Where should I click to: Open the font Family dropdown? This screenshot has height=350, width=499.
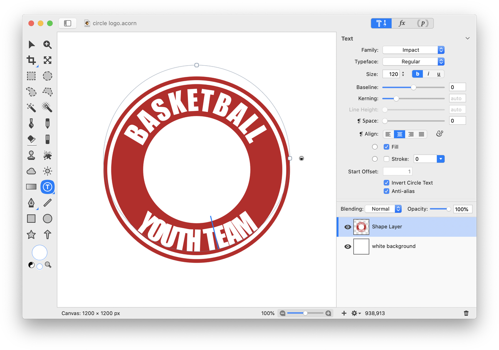[x=413, y=50]
